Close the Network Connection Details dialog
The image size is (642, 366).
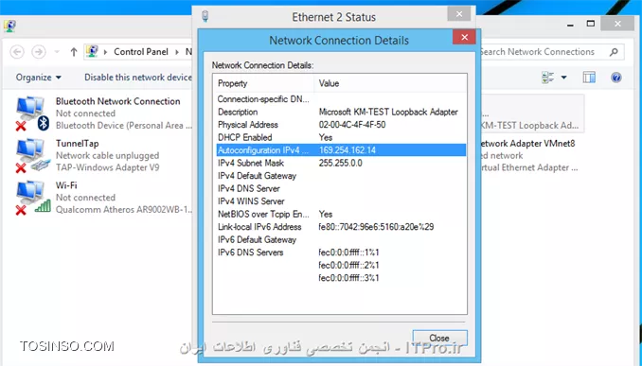click(439, 339)
